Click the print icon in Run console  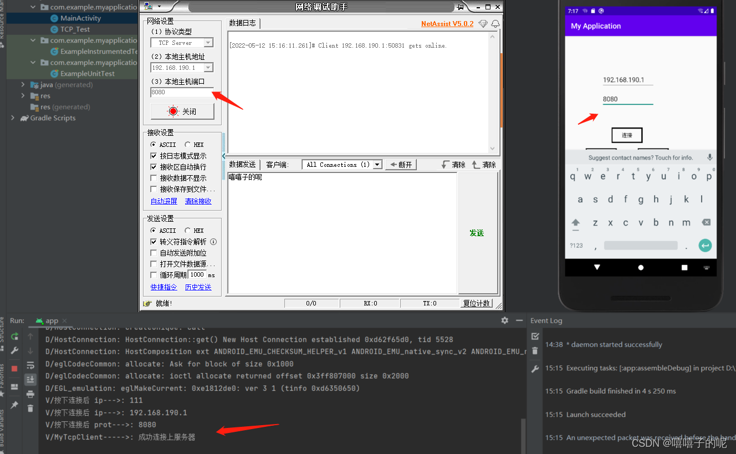(x=30, y=394)
